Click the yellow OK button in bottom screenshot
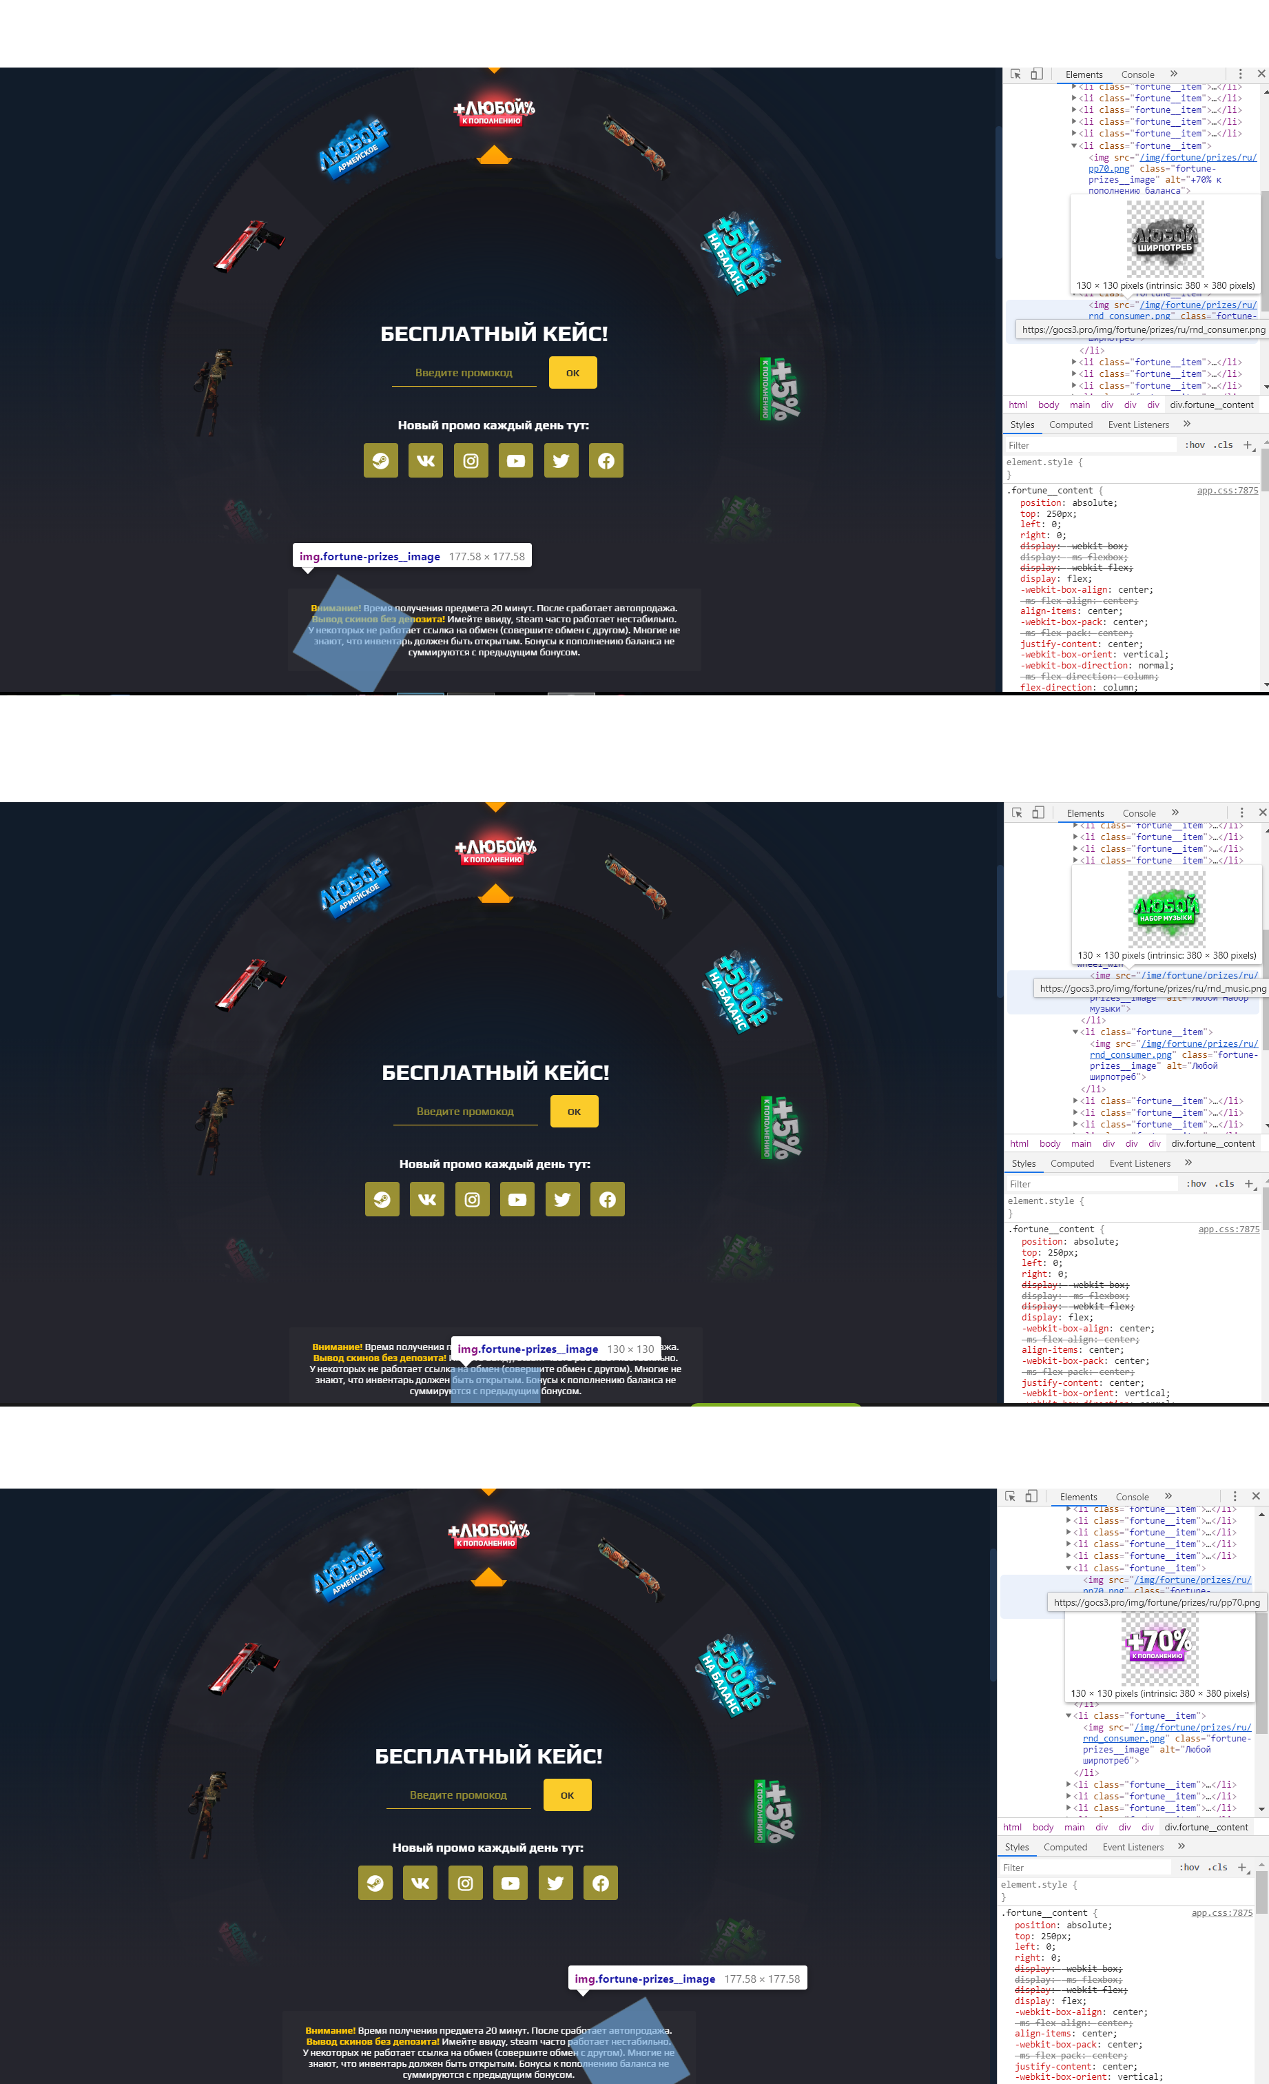 coord(567,1795)
